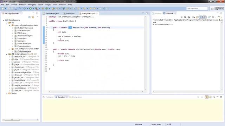Click Collapse All in Package Explorer

tap(30, 17)
